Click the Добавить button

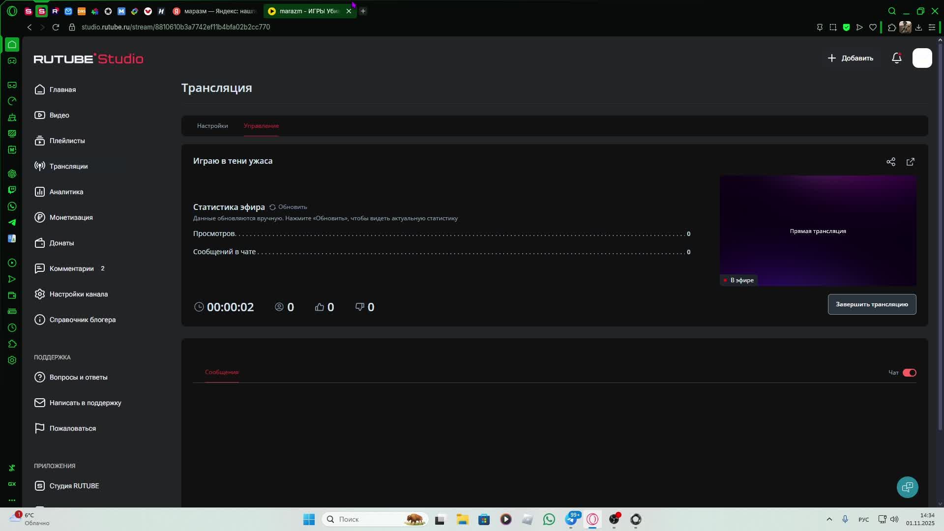[851, 58]
